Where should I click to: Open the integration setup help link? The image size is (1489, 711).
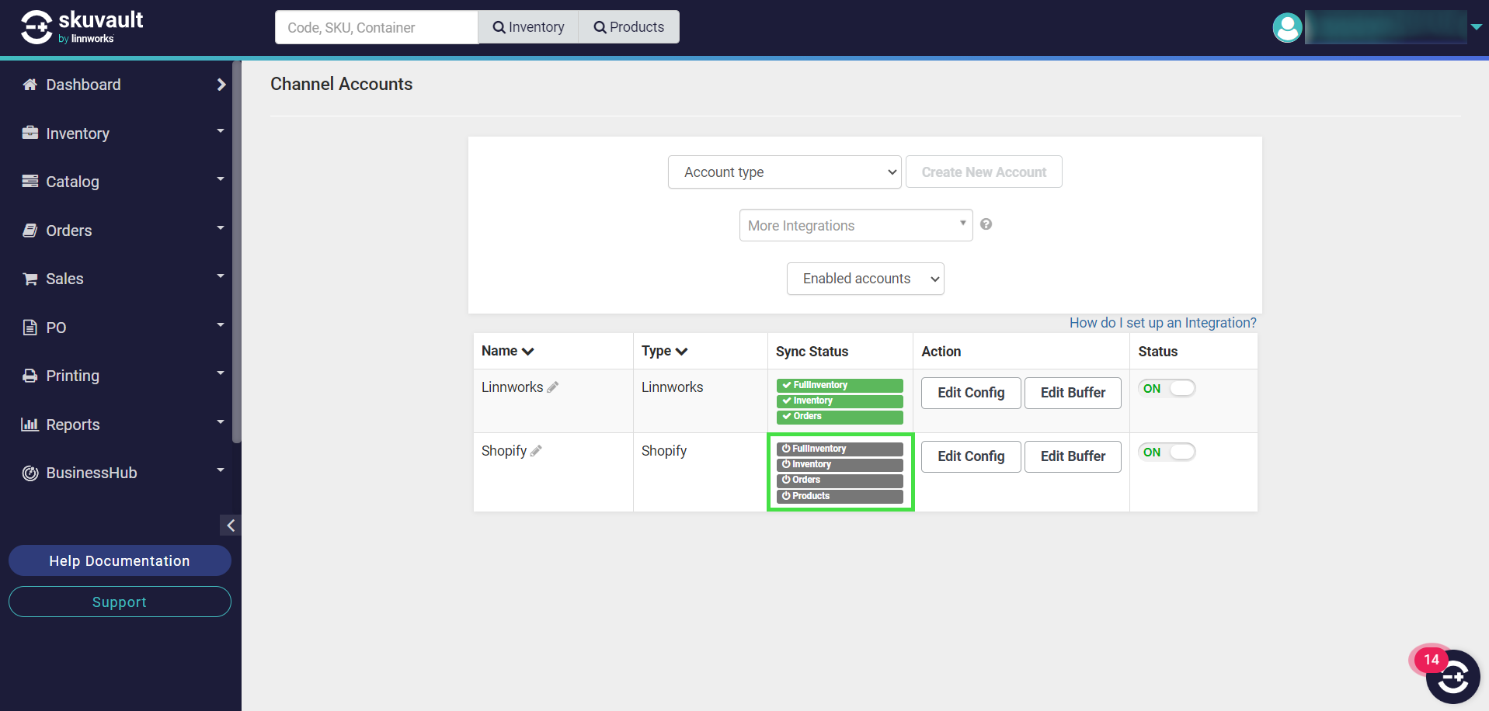pos(1162,323)
